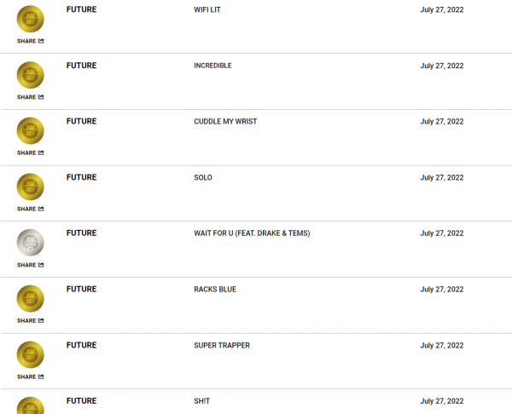512x414 pixels.
Task: Select the RACKS BLUE song title
Action: 215,290
